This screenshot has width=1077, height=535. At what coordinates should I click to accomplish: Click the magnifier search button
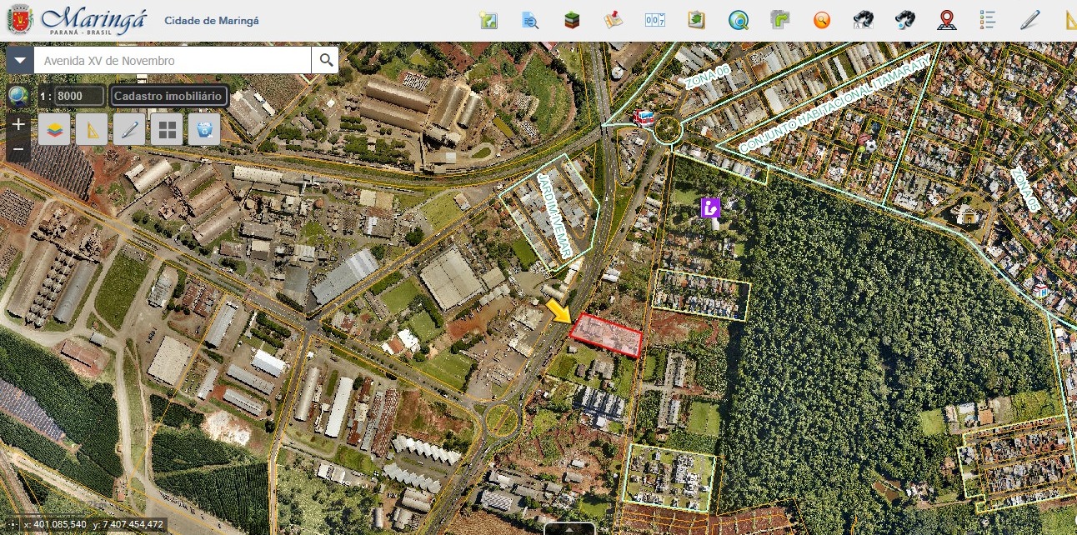coord(326,60)
